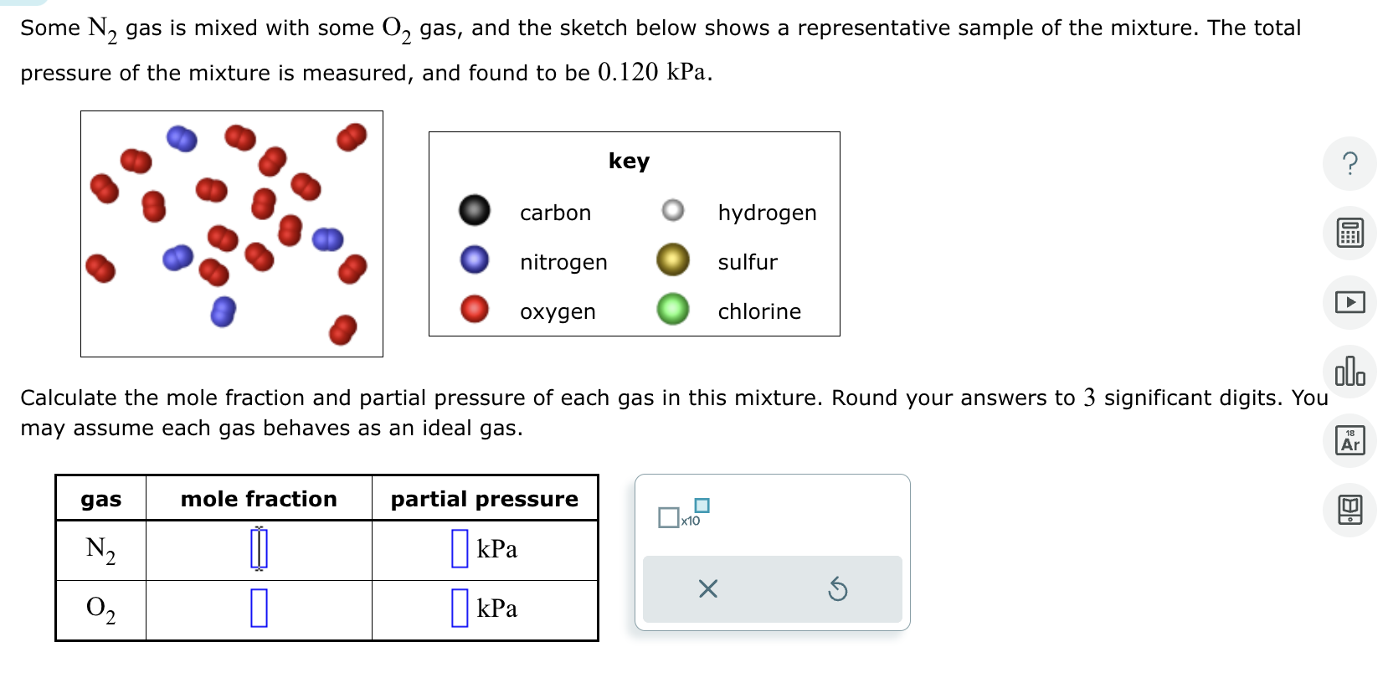Click the red oxygen swatch in the key
Viewport: 1388px width, 683px height.
(473, 310)
